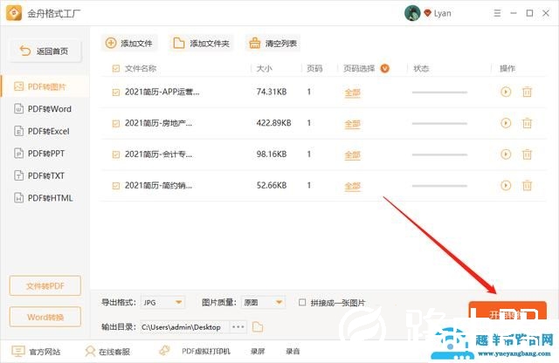Start conversion for 2021简历-APP运营 row
559x363 pixels.
pos(506,92)
